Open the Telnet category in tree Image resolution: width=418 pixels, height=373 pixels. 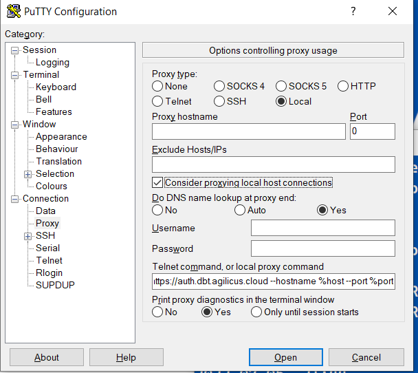49,260
